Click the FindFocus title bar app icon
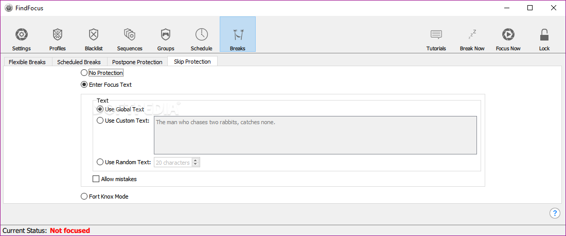The height and width of the screenshot is (236, 566). [9, 8]
